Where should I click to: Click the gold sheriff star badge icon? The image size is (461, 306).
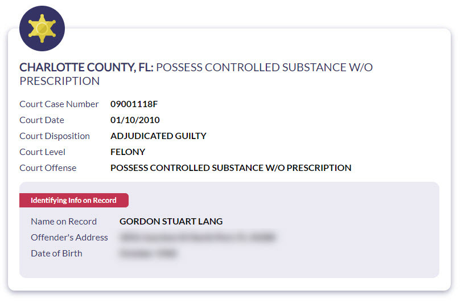pyautogui.click(x=42, y=28)
